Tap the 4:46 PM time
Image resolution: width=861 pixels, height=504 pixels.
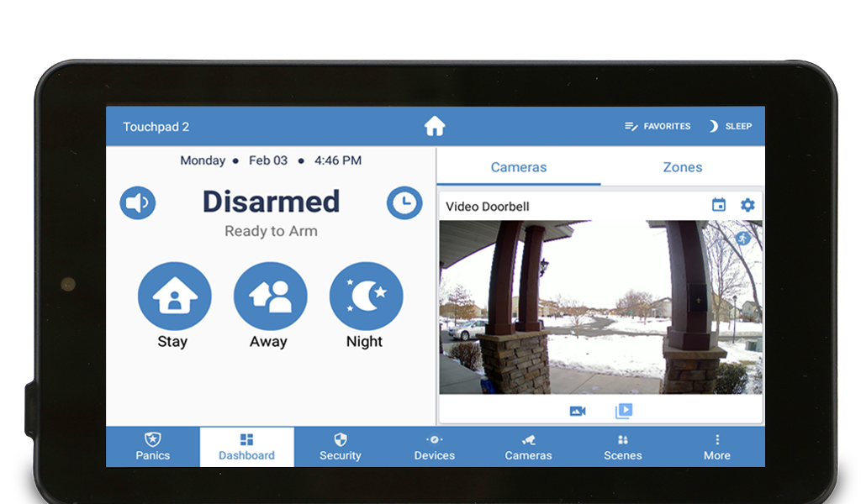pos(338,160)
